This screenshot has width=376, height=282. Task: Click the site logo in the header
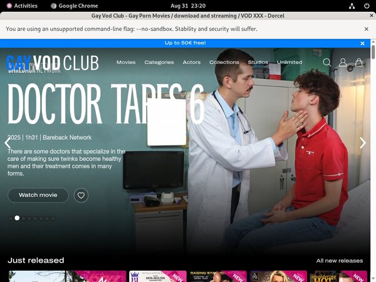pyautogui.click(x=53, y=63)
